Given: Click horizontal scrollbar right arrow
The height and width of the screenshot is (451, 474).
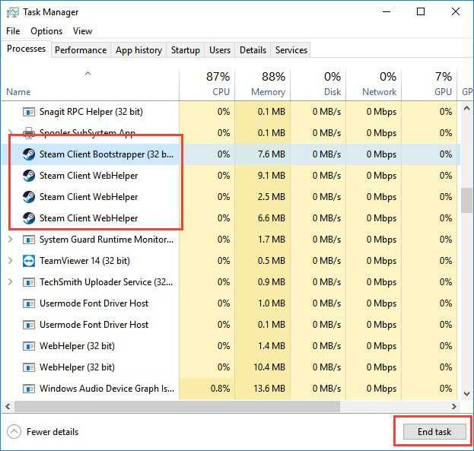Looking at the screenshot, I should pos(454,407).
